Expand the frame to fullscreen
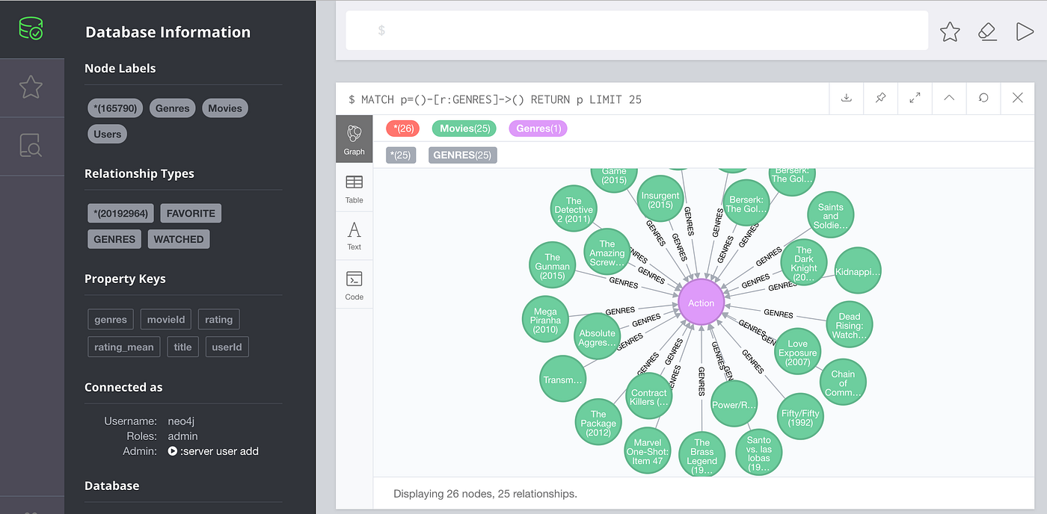Viewport: 1047px width, 514px height. coord(915,98)
